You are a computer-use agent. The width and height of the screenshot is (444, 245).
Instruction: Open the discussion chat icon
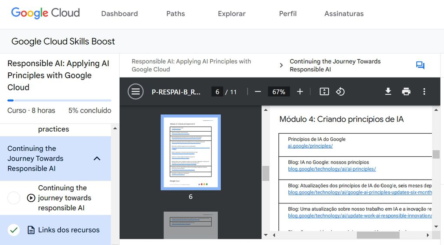(420, 65)
